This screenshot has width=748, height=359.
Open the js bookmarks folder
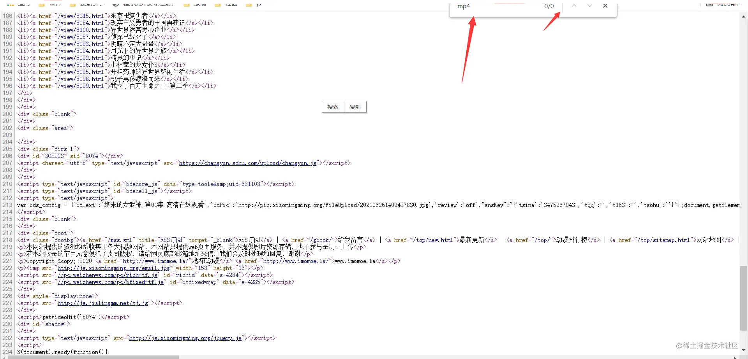(254, 4)
